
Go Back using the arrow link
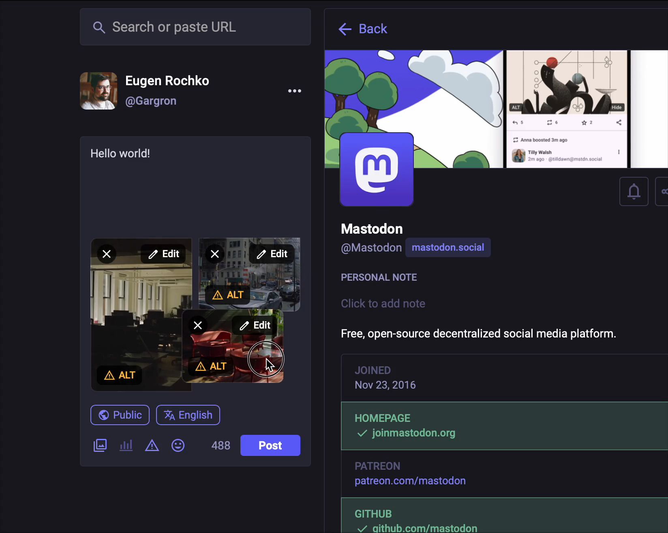pos(363,29)
